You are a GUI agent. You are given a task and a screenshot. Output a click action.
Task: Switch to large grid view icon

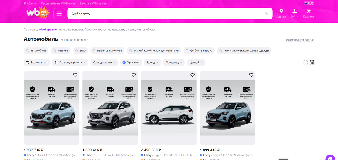click(x=305, y=62)
